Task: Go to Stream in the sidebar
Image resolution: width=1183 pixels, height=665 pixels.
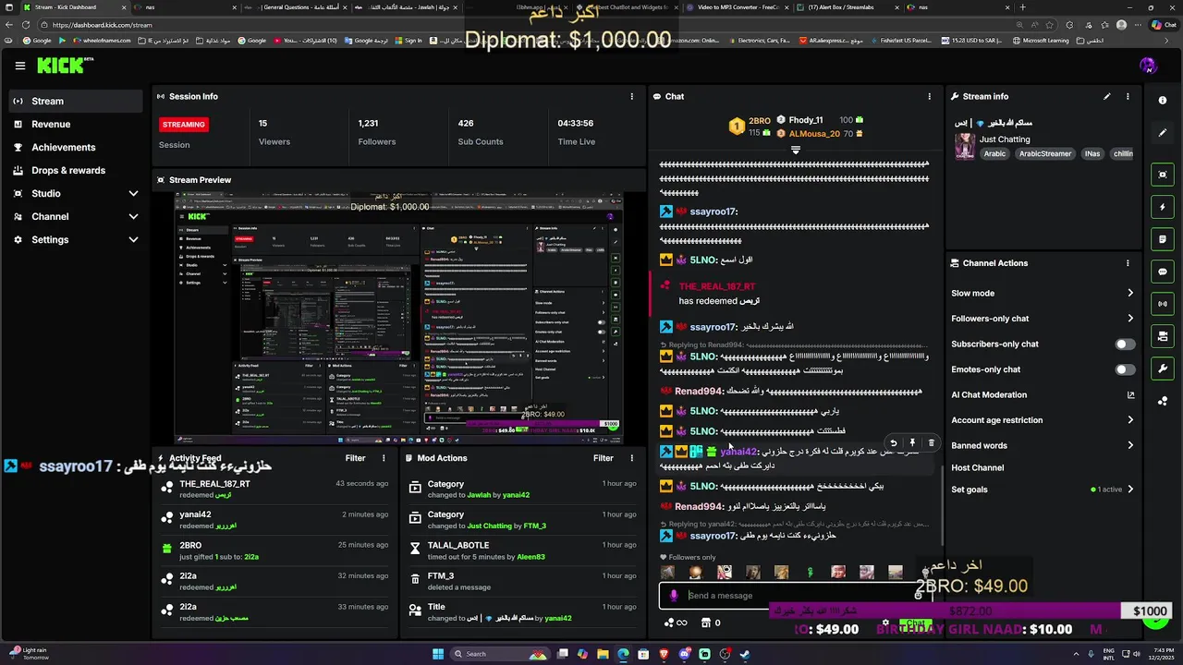Action: [x=76, y=101]
